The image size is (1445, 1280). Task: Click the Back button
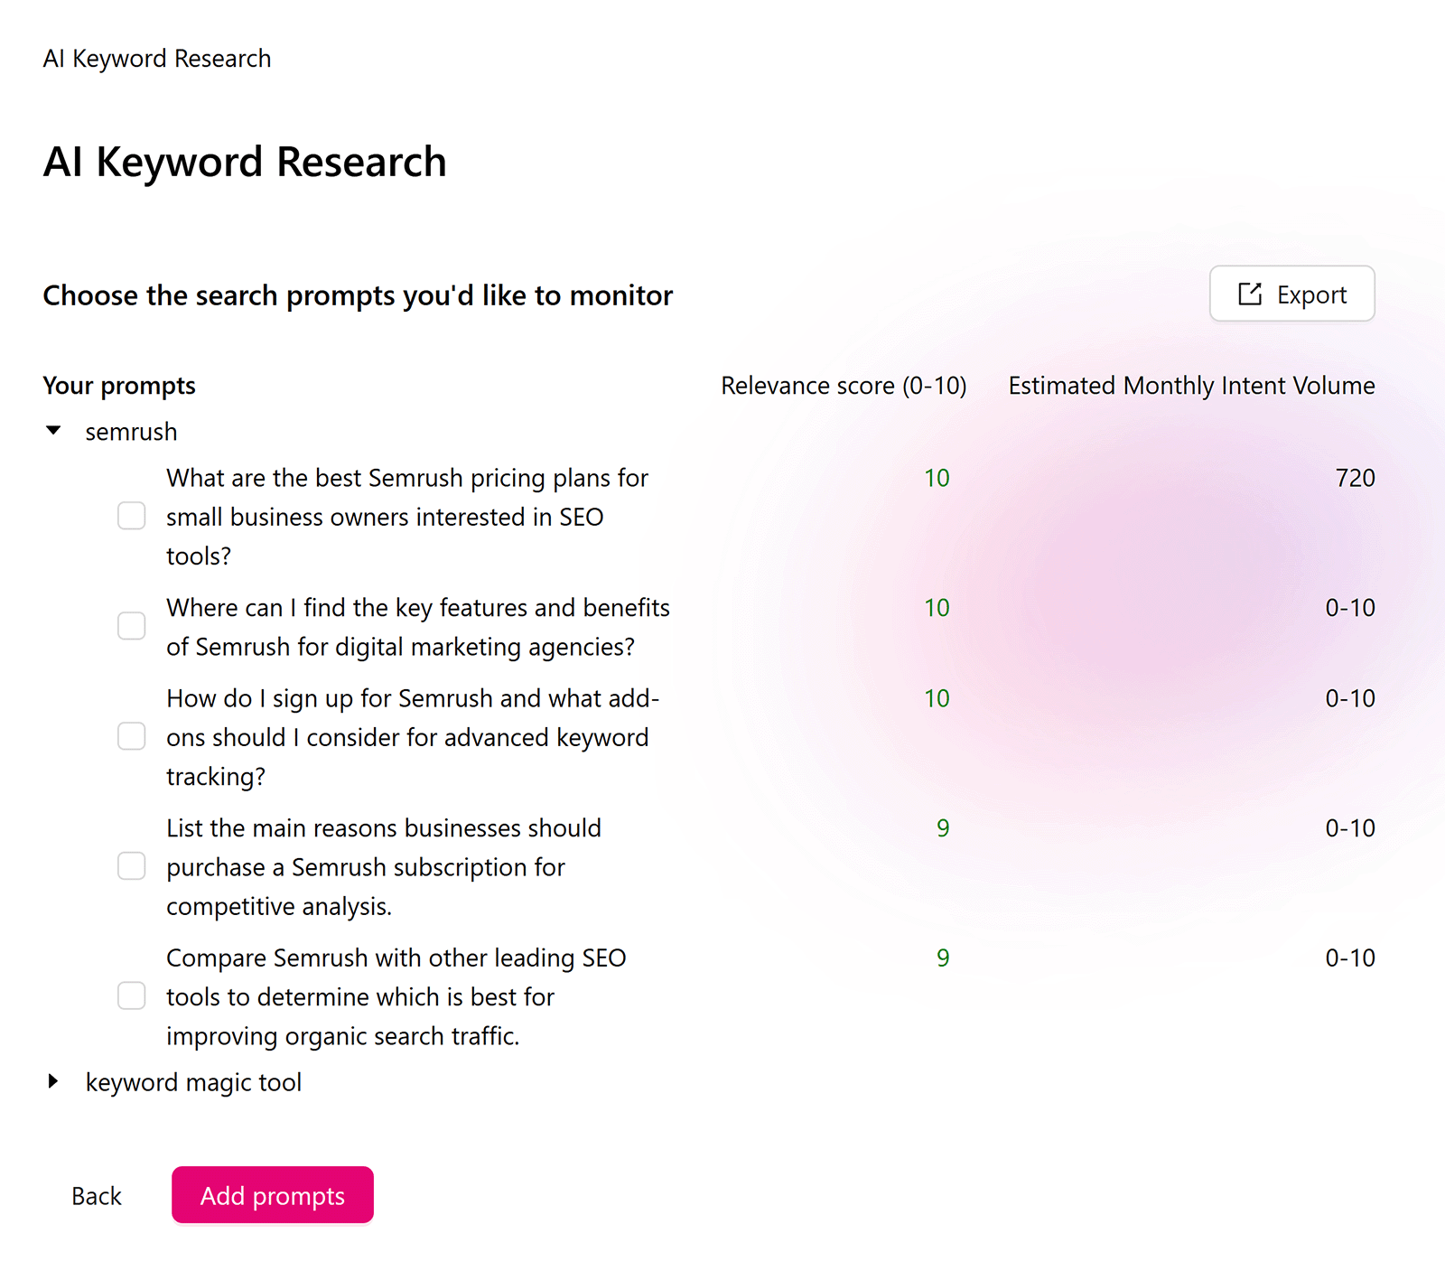95,1195
